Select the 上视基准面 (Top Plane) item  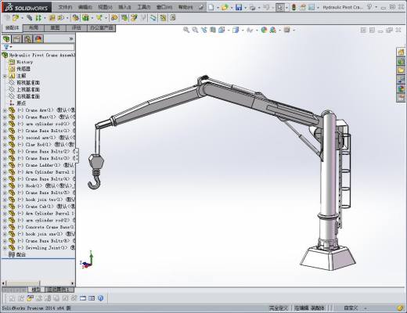(28, 89)
